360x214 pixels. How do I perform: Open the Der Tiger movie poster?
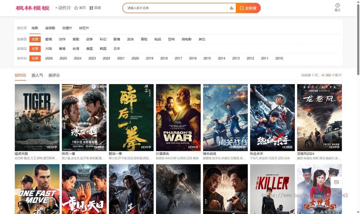pos(37,117)
